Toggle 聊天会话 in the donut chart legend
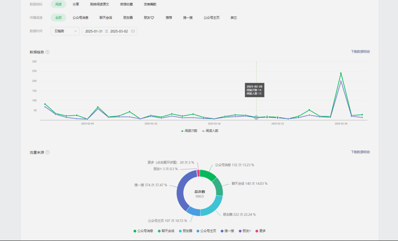 [x=166, y=231]
